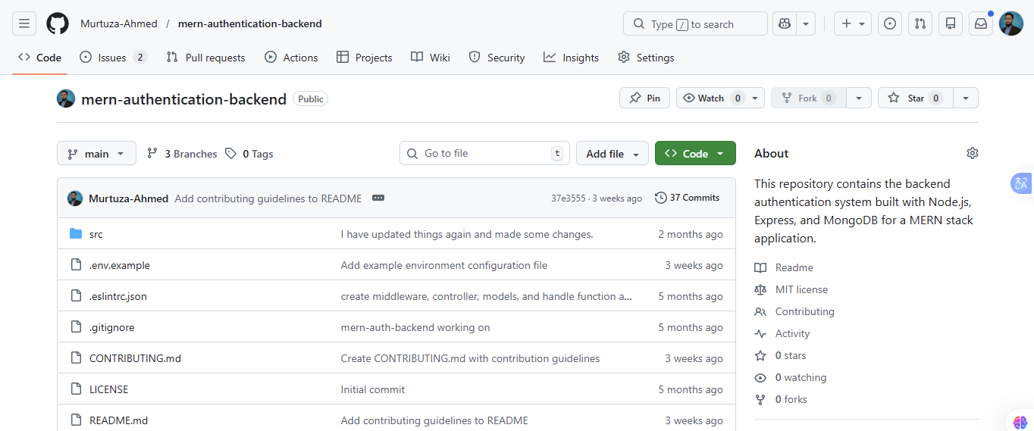The image size is (1034, 431).
Task: Open the 0 forks link in About
Action: pos(781,399)
